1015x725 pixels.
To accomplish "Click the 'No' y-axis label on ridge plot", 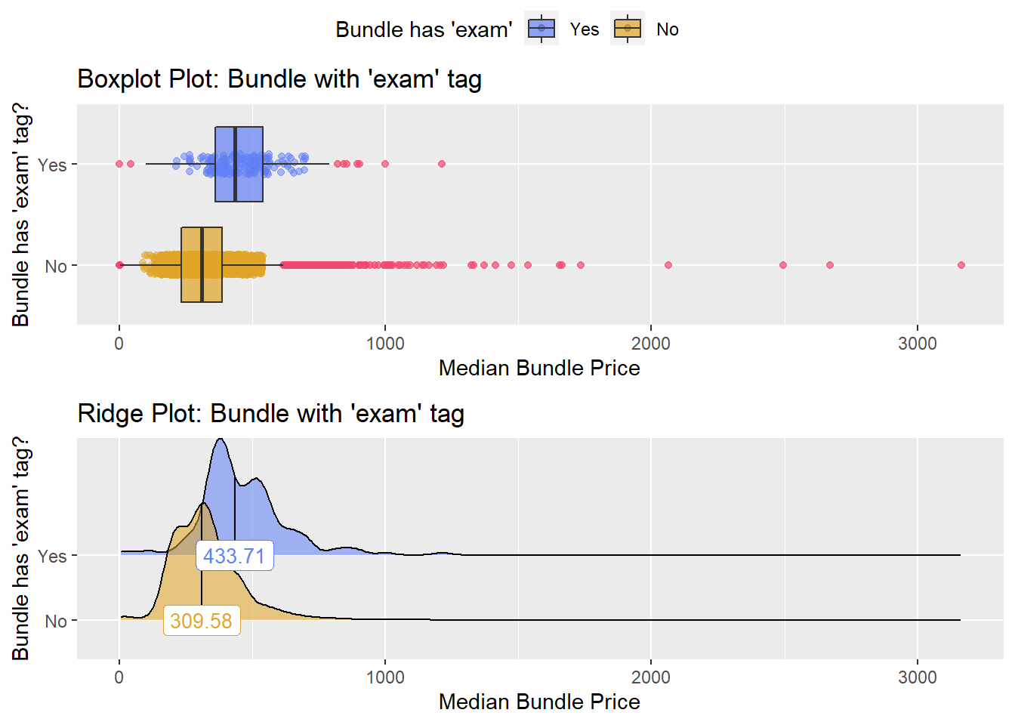I will coord(56,621).
